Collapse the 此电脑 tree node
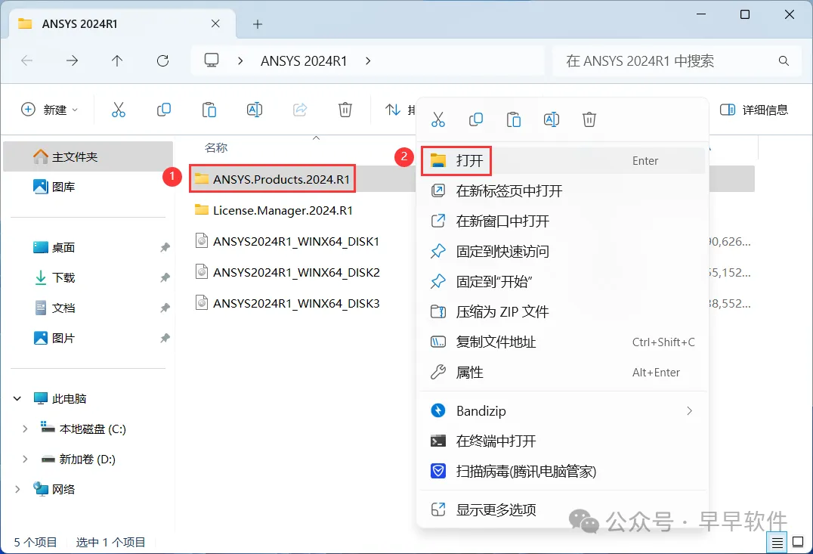This screenshot has width=813, height=554. pyautogui.click(x=17, y=398)
